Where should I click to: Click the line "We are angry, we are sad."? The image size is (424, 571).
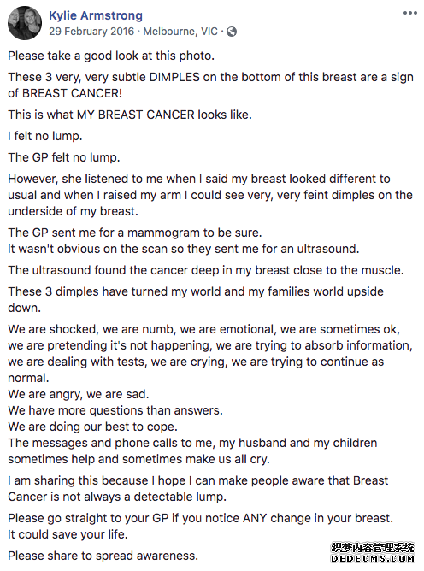coord(79,394)
